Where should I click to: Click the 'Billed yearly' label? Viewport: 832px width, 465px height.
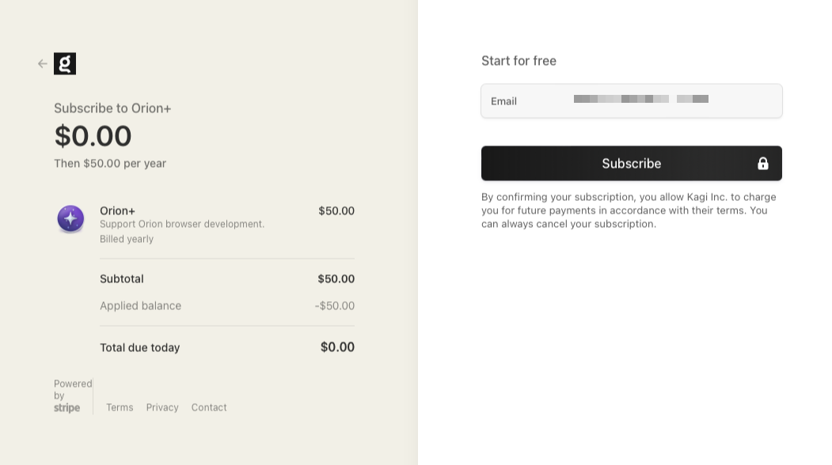coord(127,239)
